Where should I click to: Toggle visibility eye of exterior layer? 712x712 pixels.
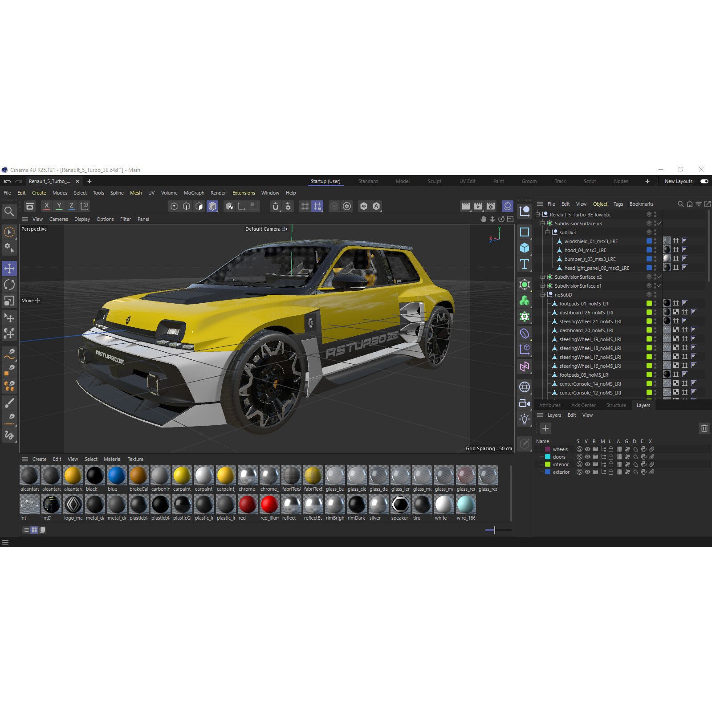coord(587,472)
